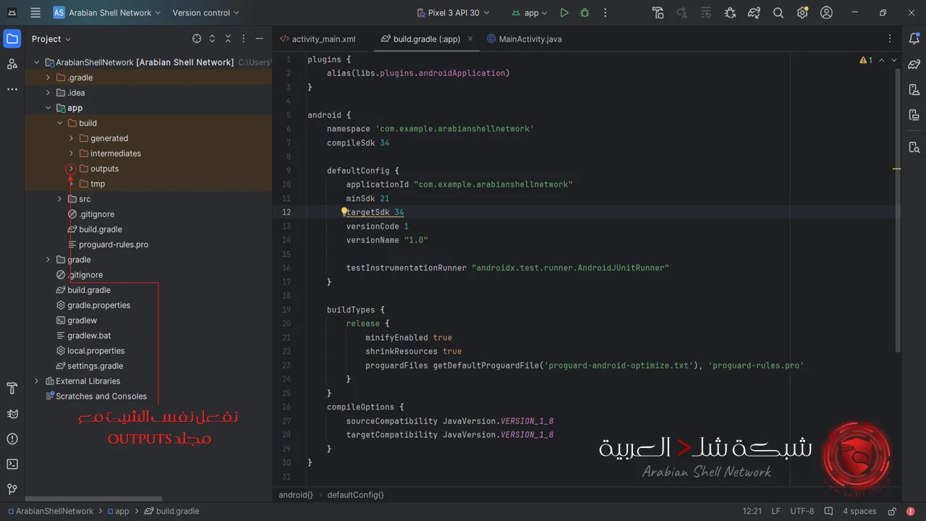Open editor tabs more options
This screenshot has height=521, width=926.
tap(891, 39)
